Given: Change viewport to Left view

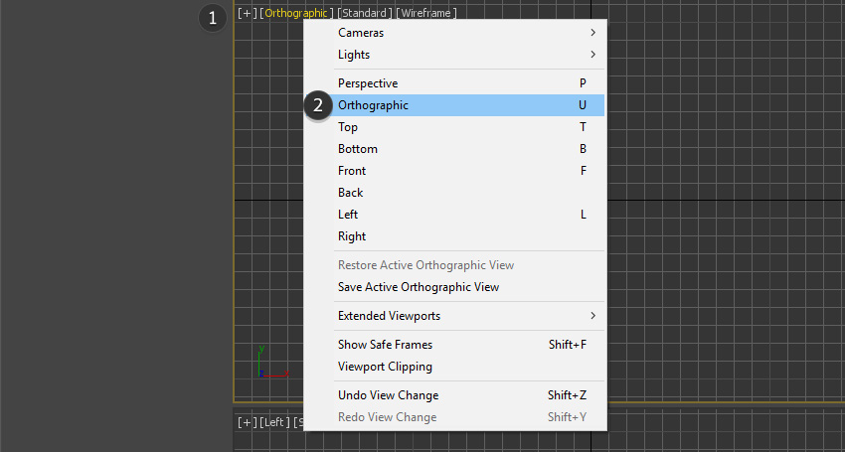Looking at the screenshot, I should pyautogui.click(x=348, y=215).
